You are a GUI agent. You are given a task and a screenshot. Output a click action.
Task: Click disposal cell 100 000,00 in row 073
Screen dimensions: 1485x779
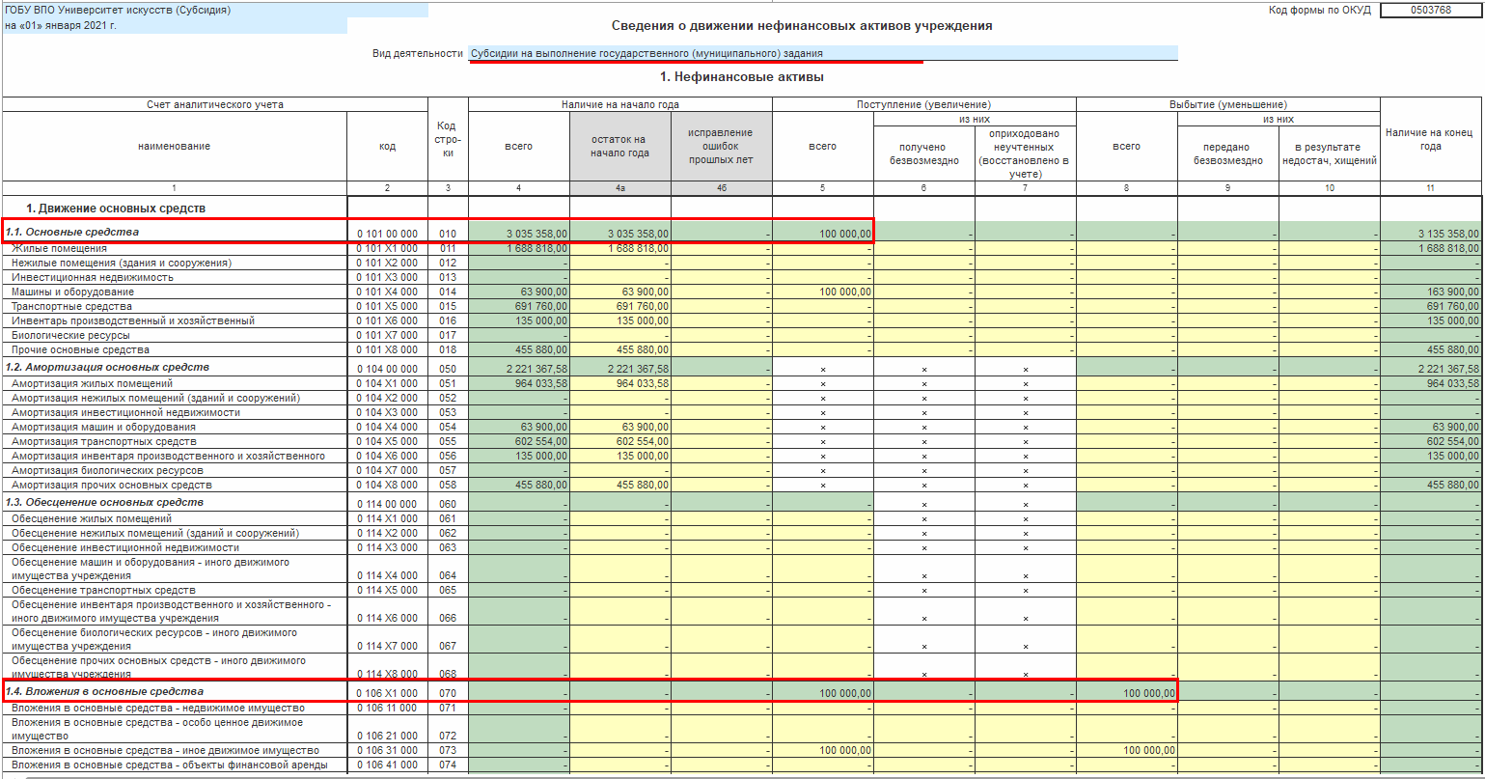[x=1127, y=750]
